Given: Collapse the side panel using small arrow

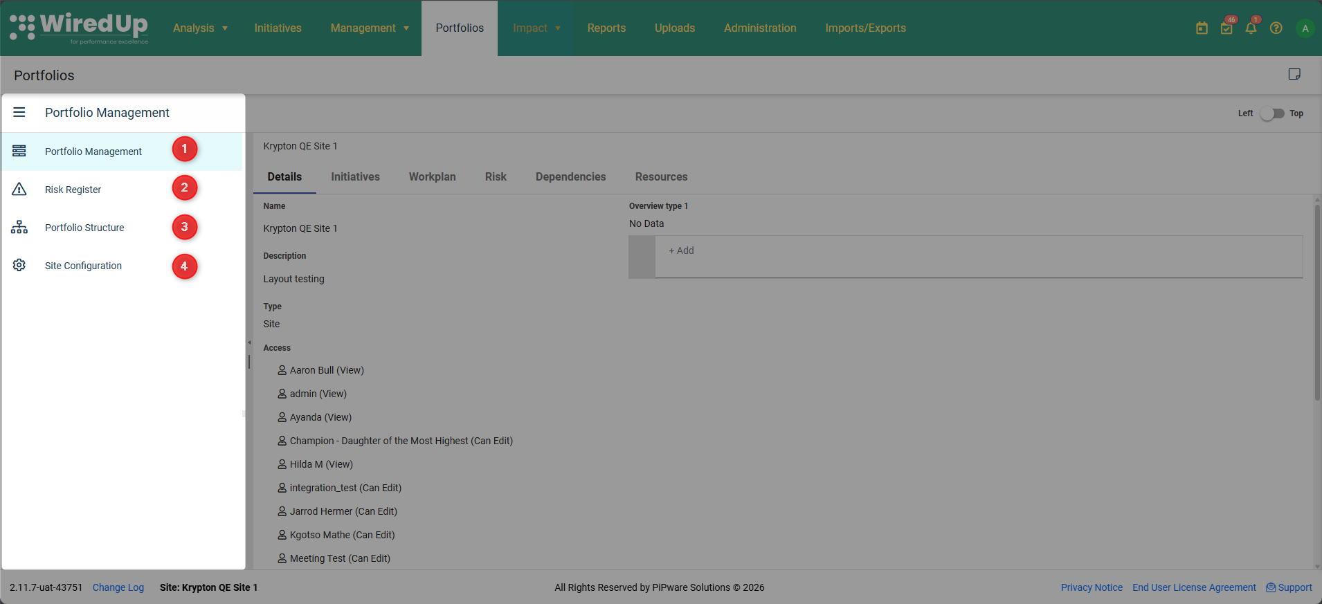Looking at the screenshot, I should coord(249,342).
